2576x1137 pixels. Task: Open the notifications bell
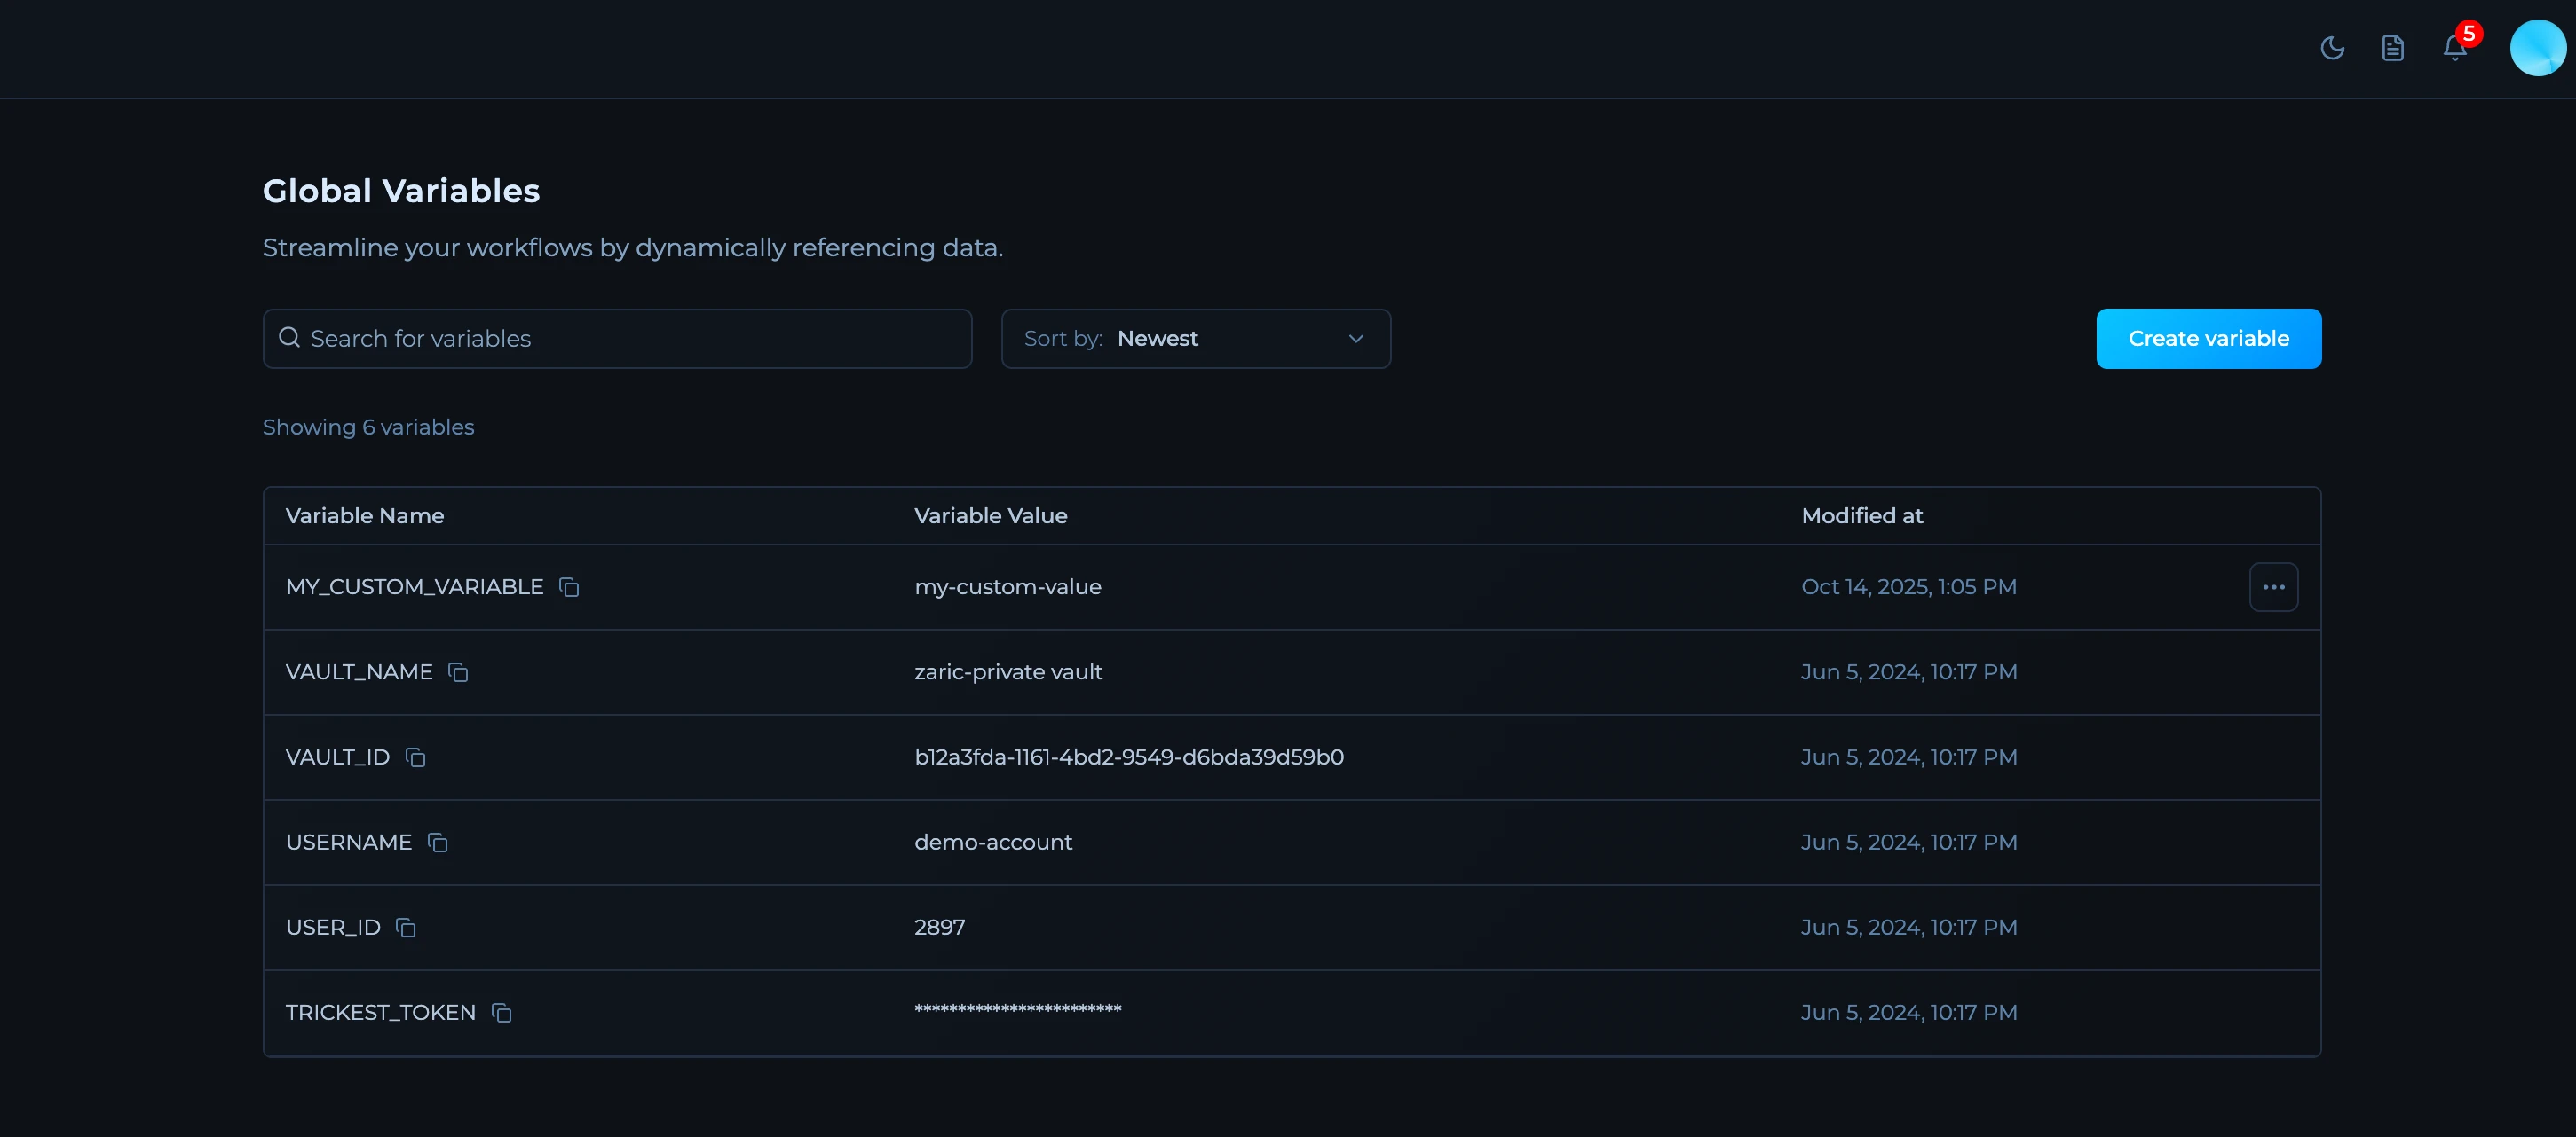2454,48
